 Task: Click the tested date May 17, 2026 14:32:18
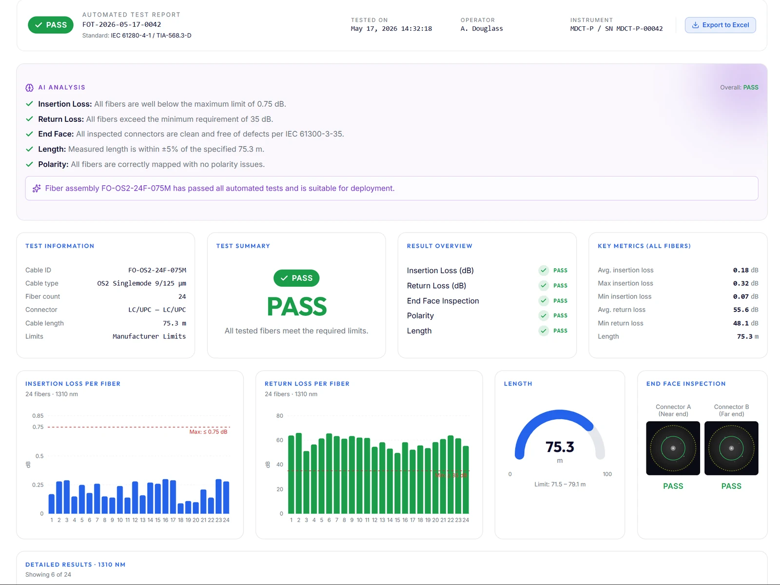pos(391,29)
